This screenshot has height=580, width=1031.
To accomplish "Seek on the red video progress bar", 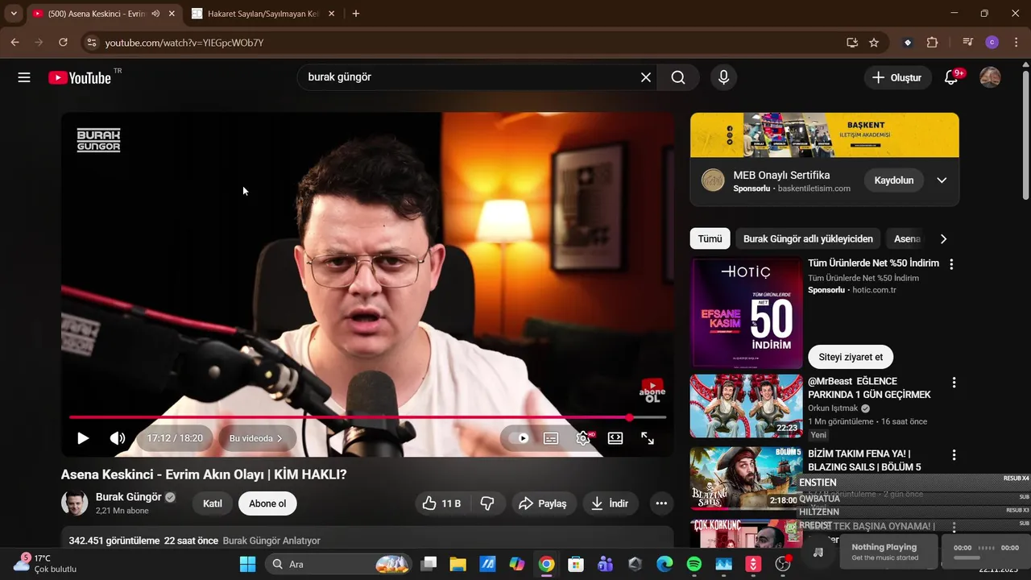I will (367, 417).
